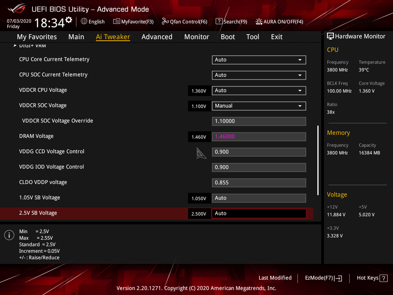Edit 1.05V SB Voltage field

pyautogui.click(x=259, y=198)
